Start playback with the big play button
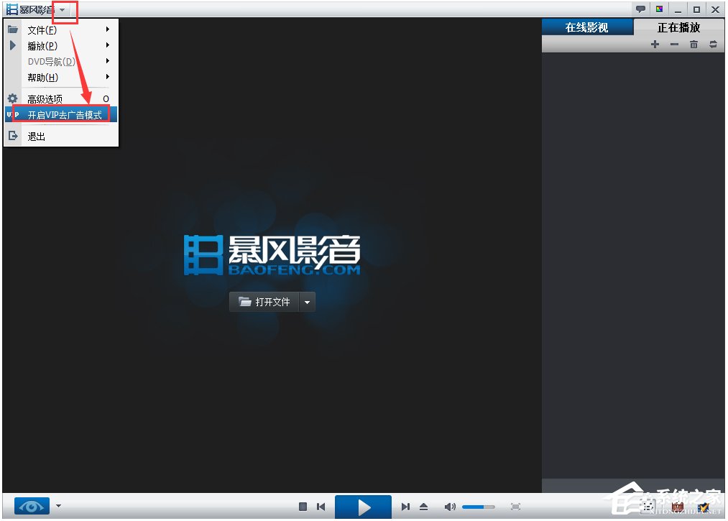728x521 pixels. [x=363, y=507]
